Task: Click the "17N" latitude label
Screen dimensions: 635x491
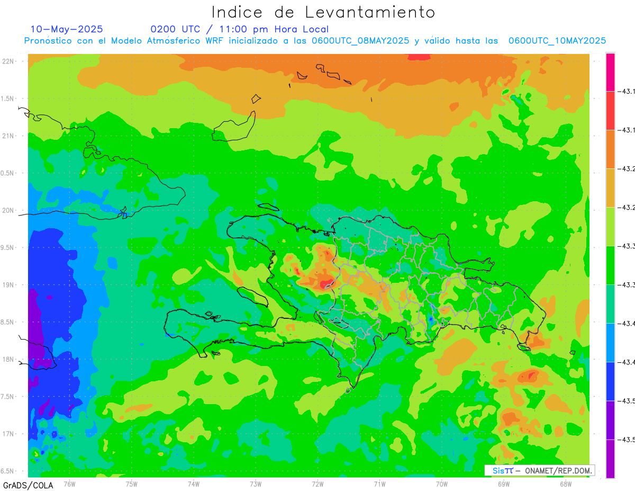Action: (9, 434)
